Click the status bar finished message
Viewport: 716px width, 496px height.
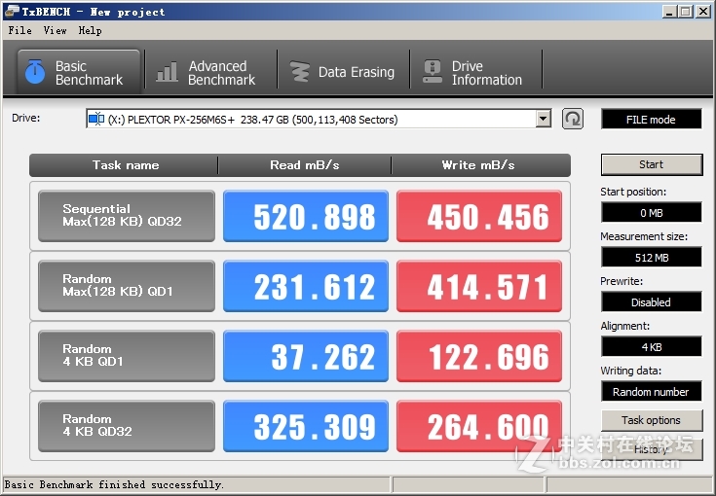coord(114,484)
